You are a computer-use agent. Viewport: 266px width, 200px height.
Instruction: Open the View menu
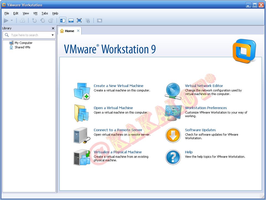(x=26, y=13)
